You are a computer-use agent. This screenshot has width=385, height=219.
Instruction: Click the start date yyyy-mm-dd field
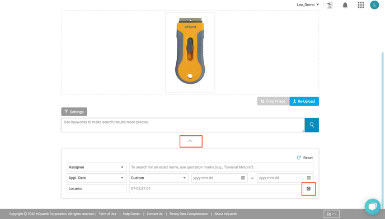(x=219, y=178)
